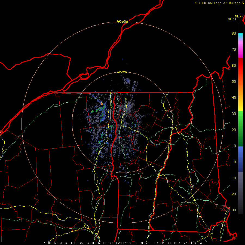This screenshot has height=245, width=245.
Task: Click the 80 value on dBZ scale
Action: pyautogui.click(x=234, y=33)
